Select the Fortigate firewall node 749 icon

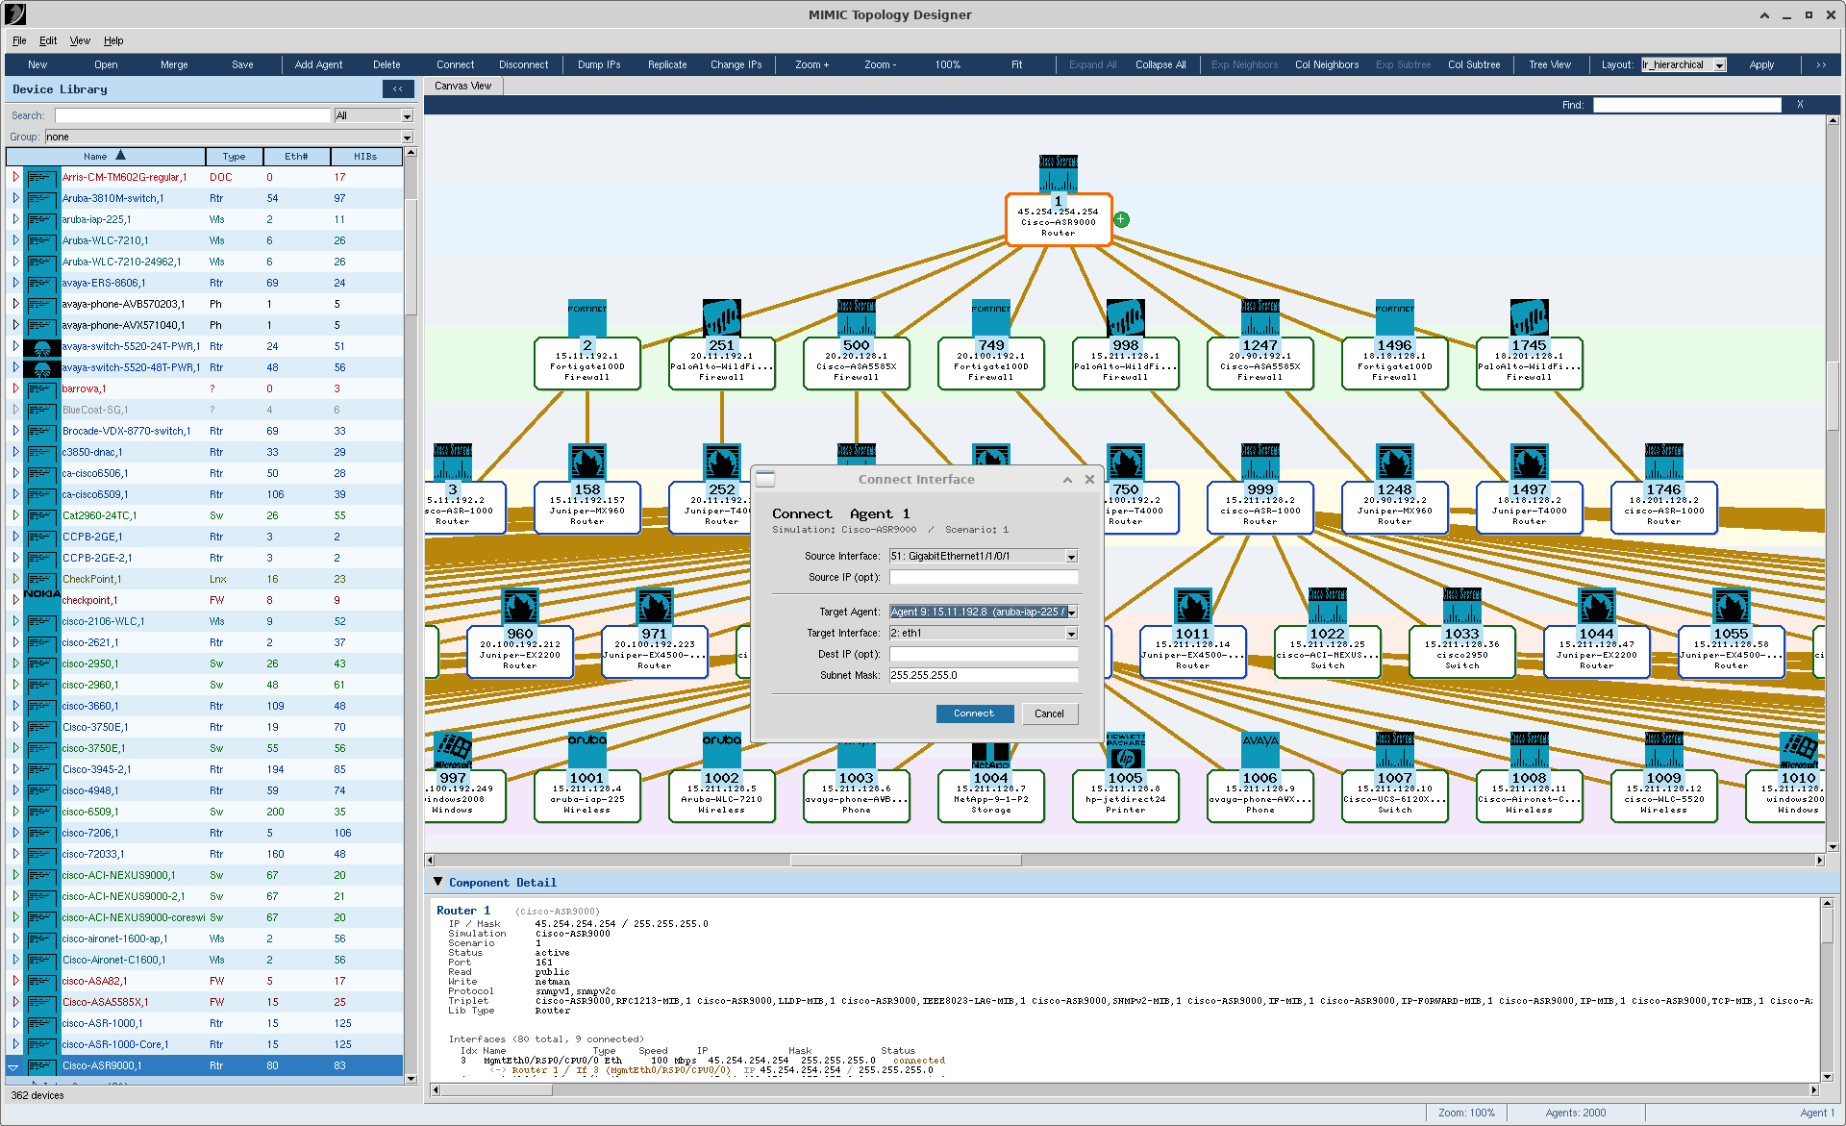pos(990,317)
